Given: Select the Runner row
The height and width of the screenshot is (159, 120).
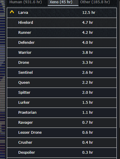Looking at the screenshot, I should 62,33.
